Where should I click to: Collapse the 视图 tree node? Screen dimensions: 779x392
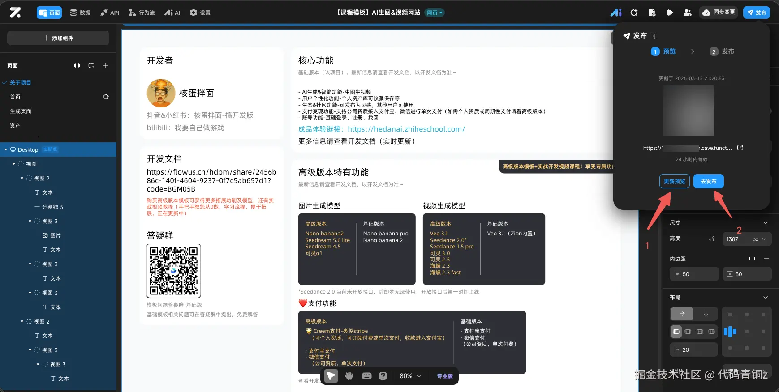14,164
